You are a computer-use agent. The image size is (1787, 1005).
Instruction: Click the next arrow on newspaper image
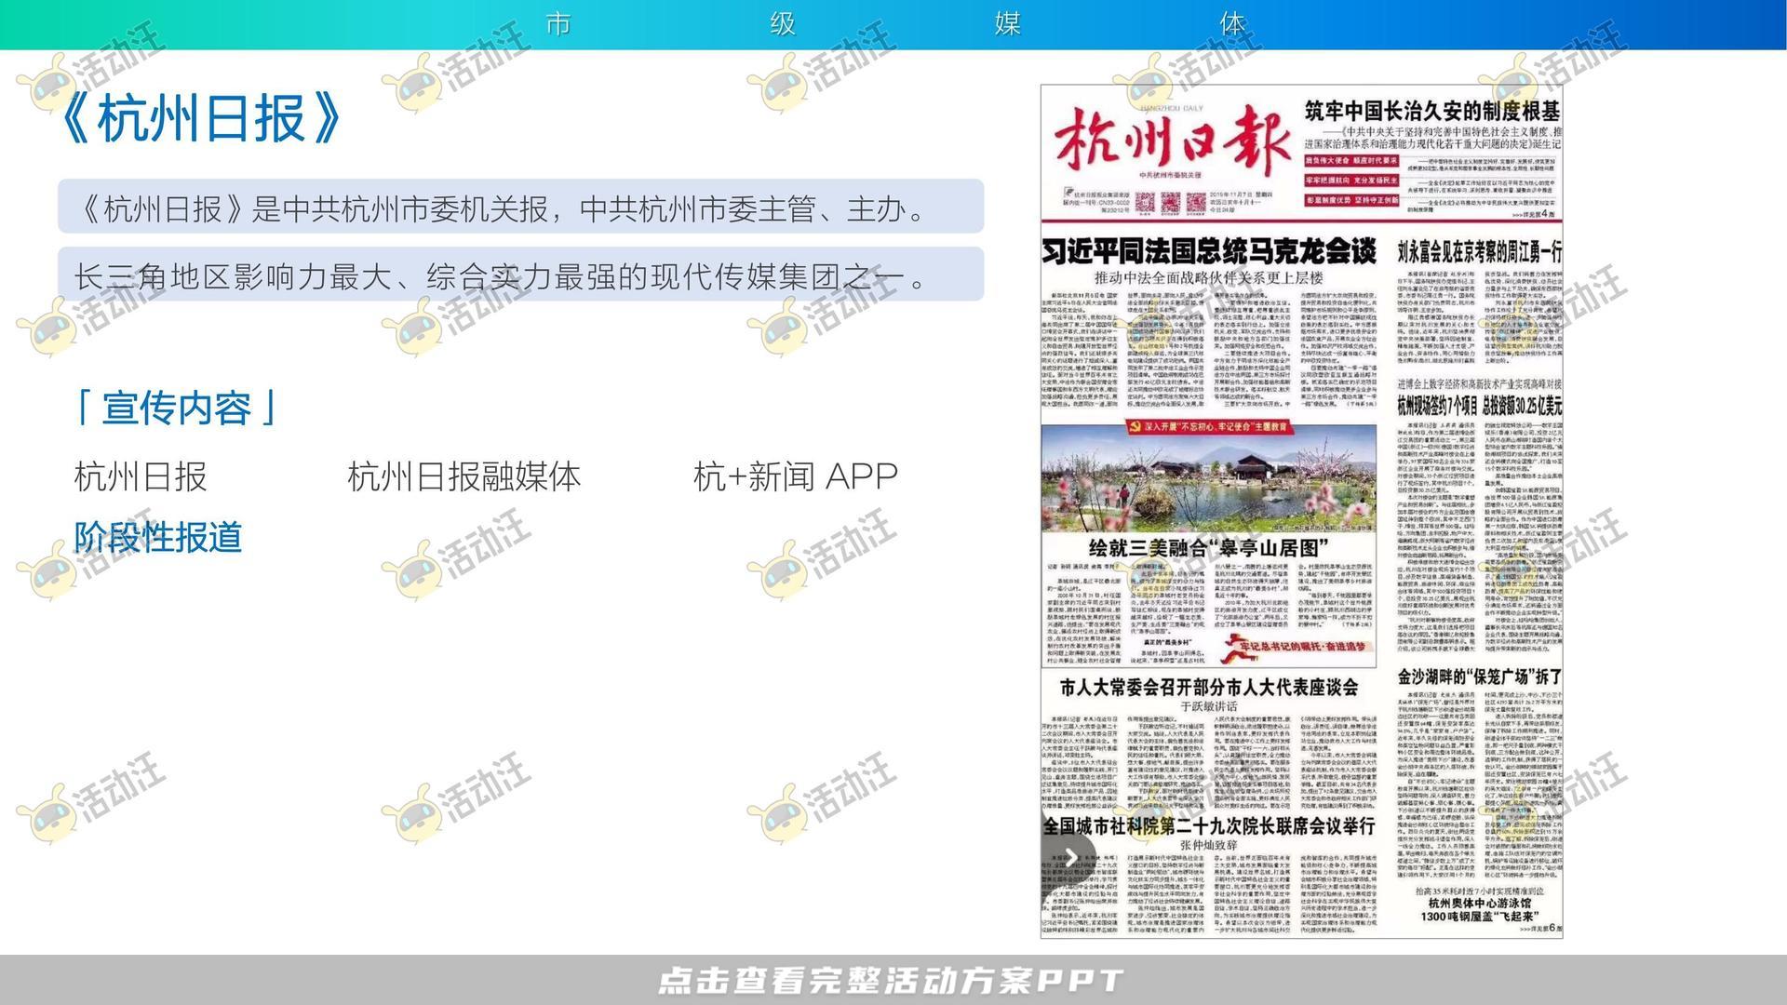click(x=1070, y=856)
